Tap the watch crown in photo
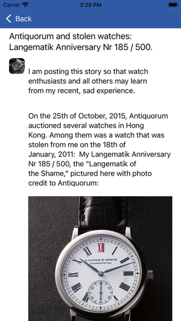 [x=150, y=275]
